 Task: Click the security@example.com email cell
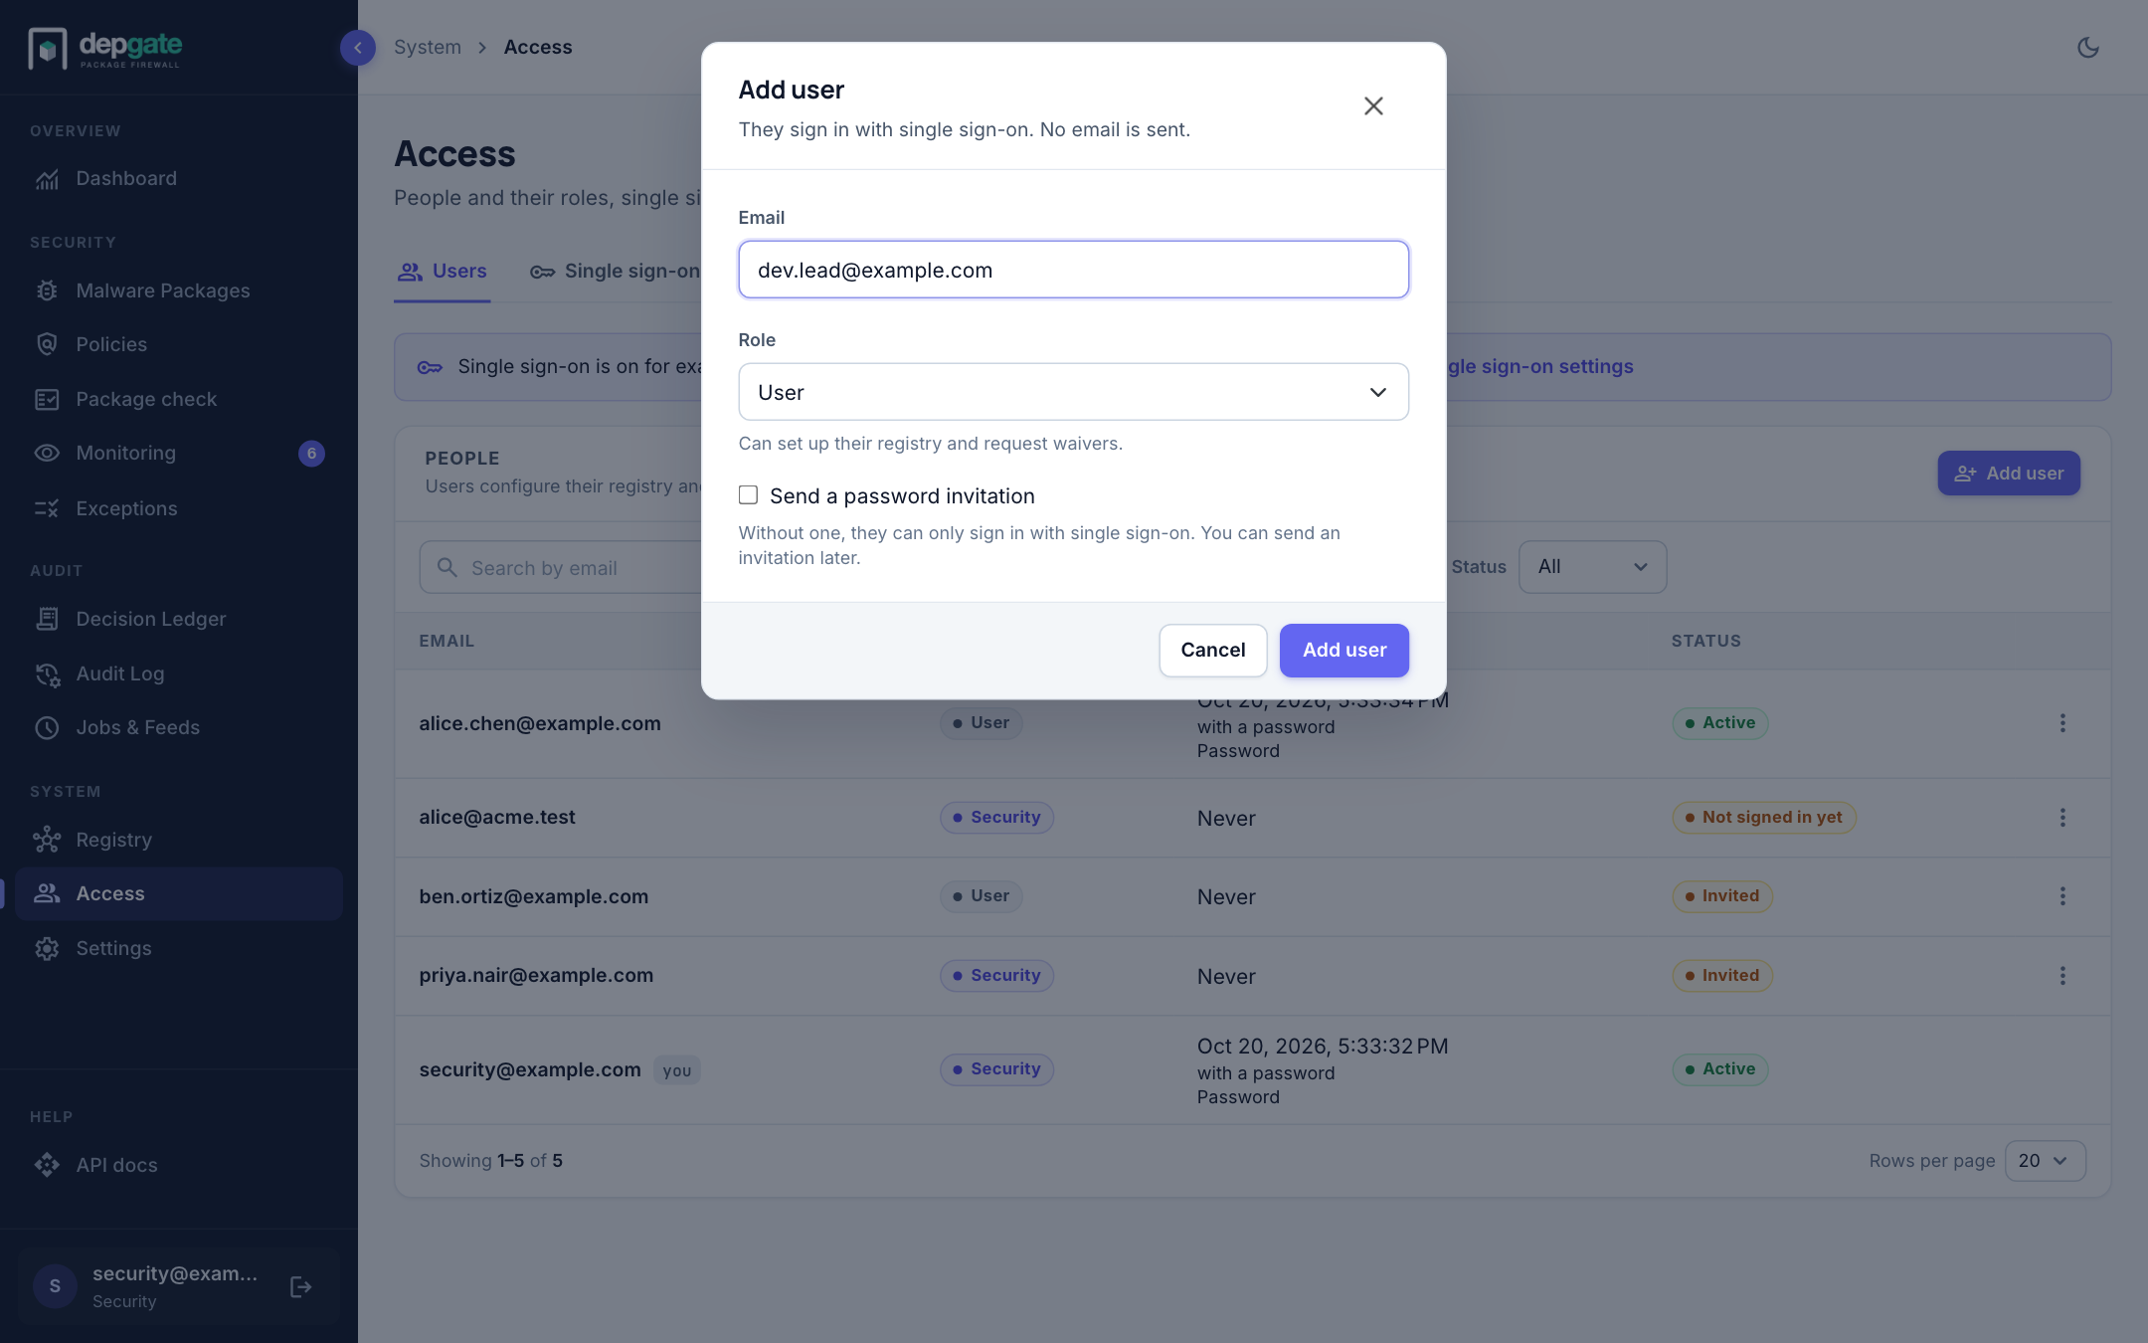pyautogui.click(x=530, y=1069)
